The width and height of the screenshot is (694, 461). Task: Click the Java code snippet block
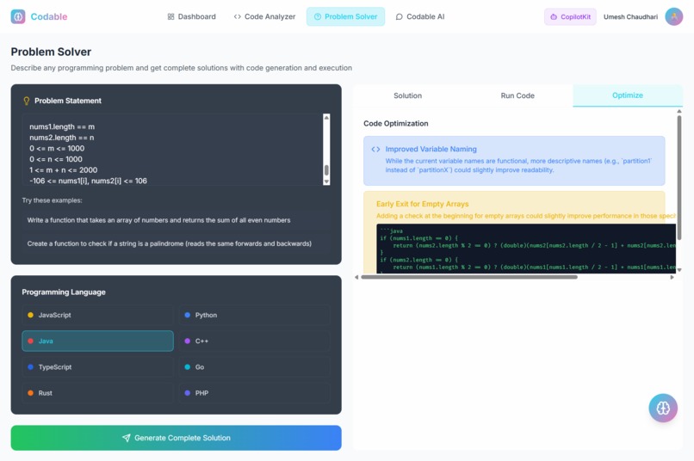coord(526,249)
